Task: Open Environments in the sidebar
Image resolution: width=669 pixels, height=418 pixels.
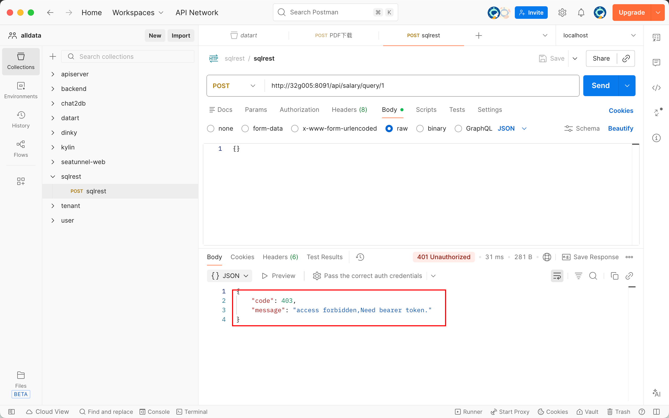Action: pyautogui.click(x=21, y=90)
